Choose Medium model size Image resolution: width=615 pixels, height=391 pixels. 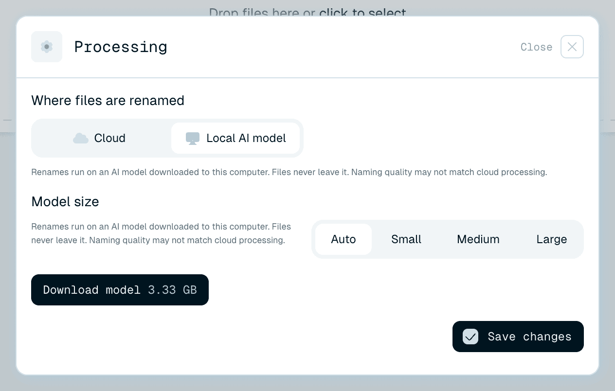click(478, 239)
